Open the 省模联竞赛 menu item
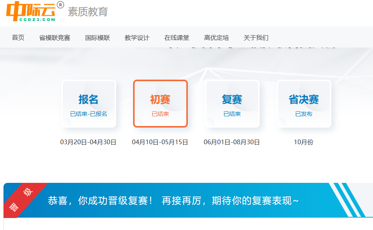This screenshot has height=230, width=373. point(55,37)
